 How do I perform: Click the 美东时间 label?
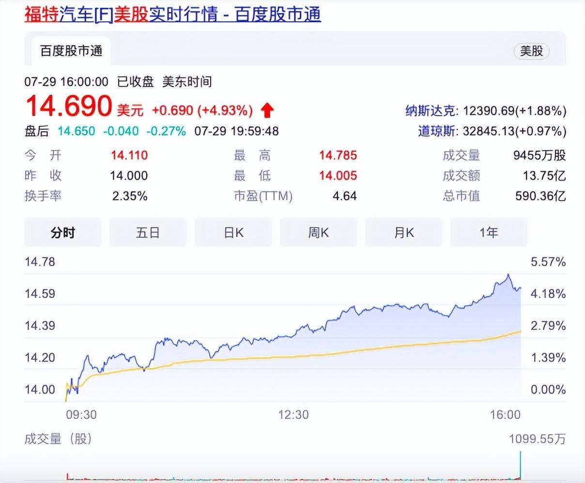187,82
